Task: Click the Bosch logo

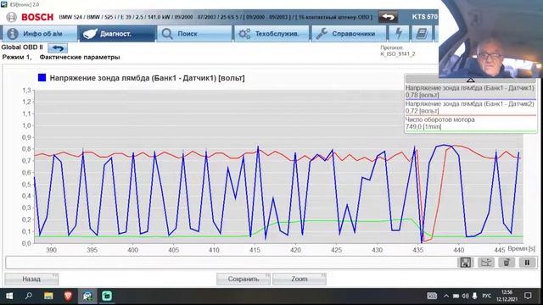Action: point(31,17)
